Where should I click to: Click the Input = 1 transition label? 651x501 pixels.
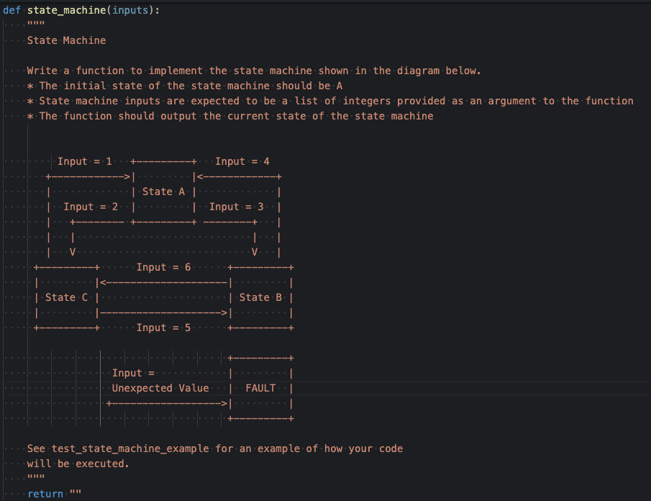point(83,161)
